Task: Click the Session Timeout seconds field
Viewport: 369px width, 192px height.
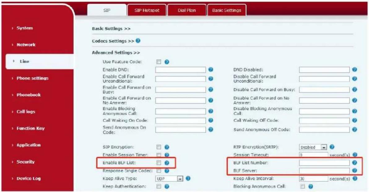Action: (x=314, y=155)
